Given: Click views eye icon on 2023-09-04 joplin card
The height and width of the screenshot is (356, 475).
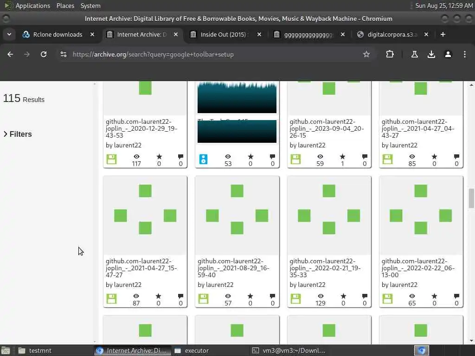Looking at the screenshot, I should pyautogui.click(x=320, y=157).
